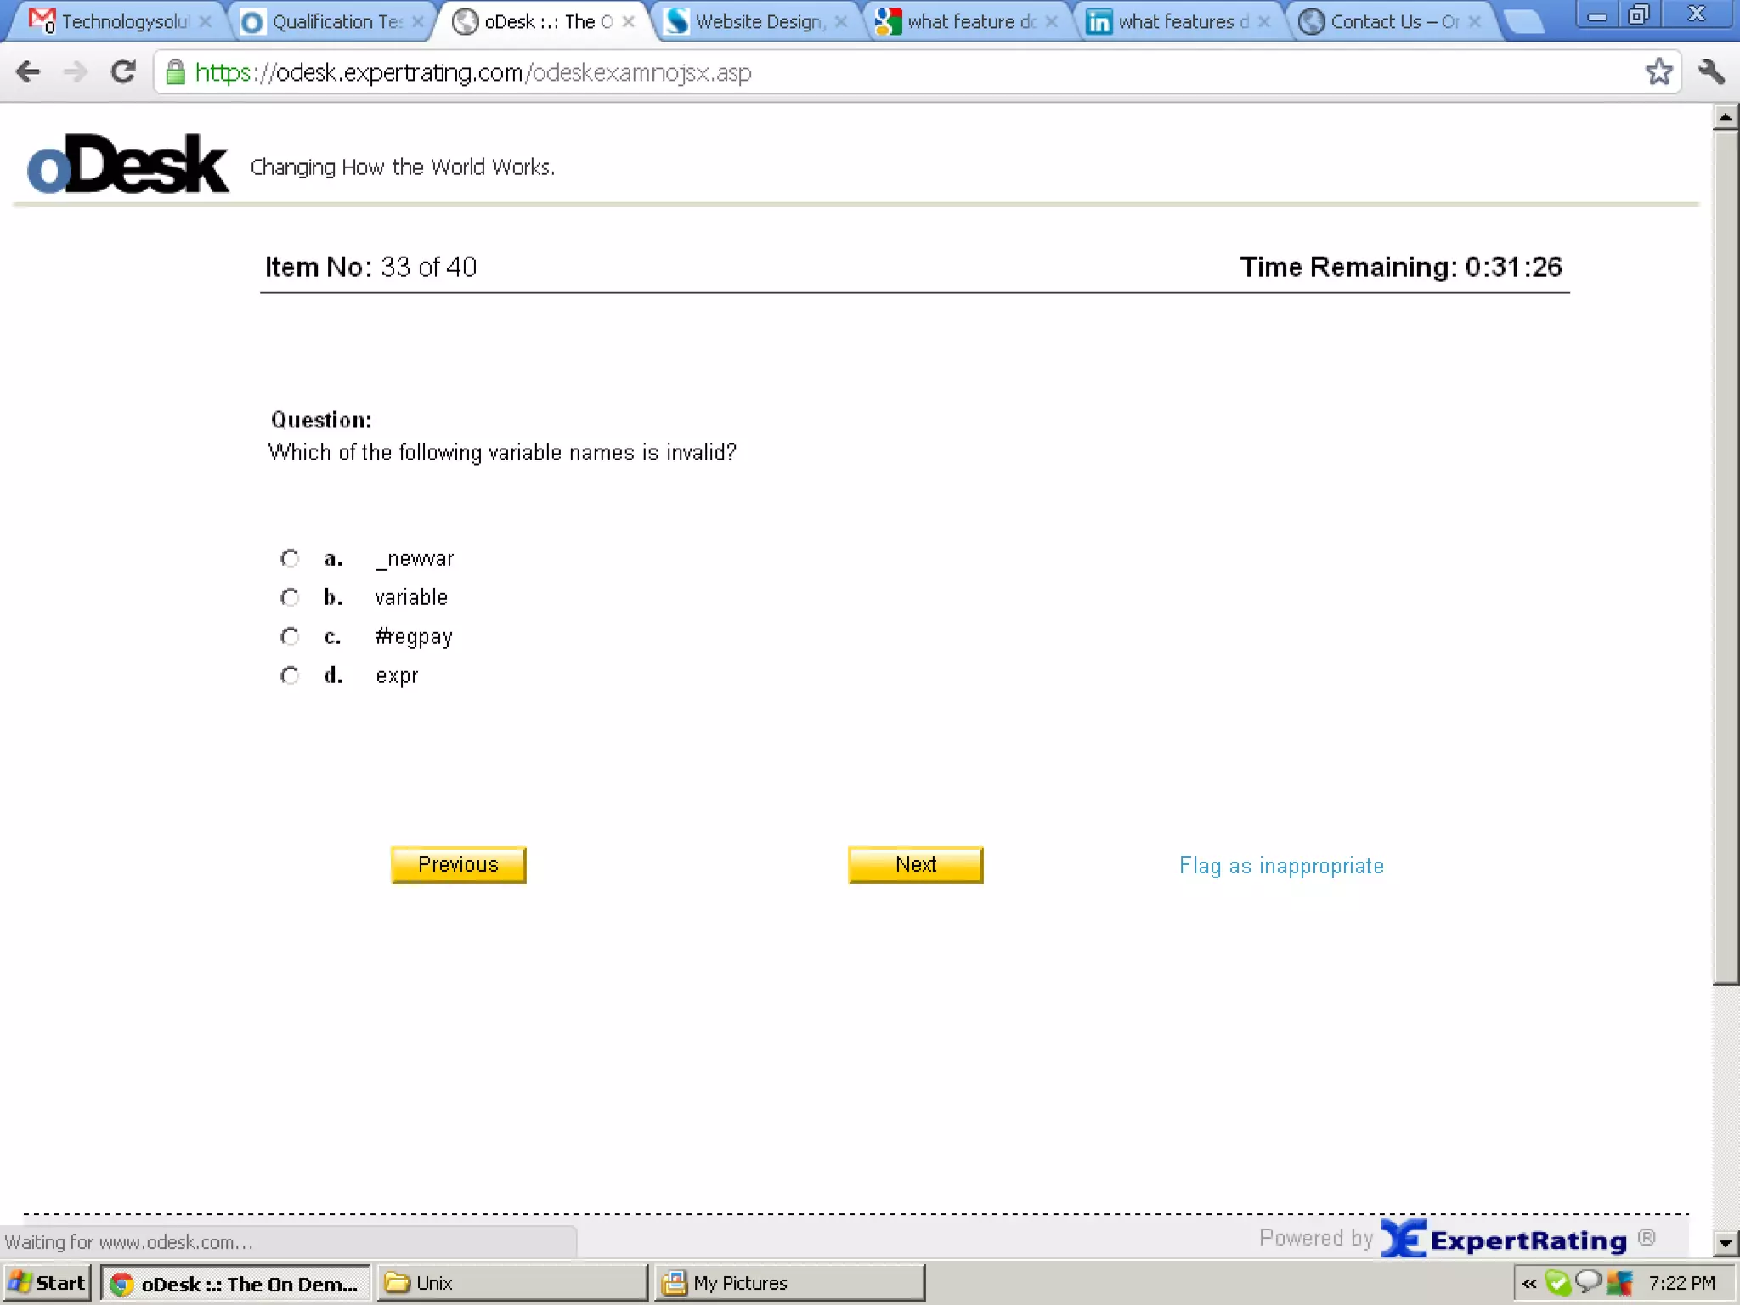Close the Technologysolu tab
This screenshot has width=1740, height=1305.
pos(206,22)
